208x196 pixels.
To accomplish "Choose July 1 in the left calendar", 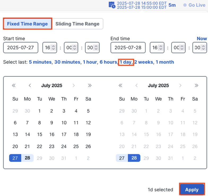I will point(40,111).
